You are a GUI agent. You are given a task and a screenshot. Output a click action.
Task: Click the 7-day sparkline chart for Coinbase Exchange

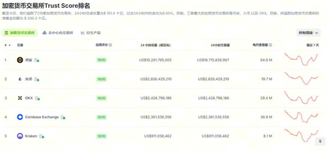301,116
